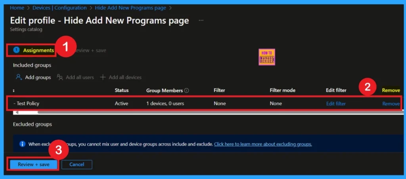Click the Add groups person icon

click(x=19, y=77)
